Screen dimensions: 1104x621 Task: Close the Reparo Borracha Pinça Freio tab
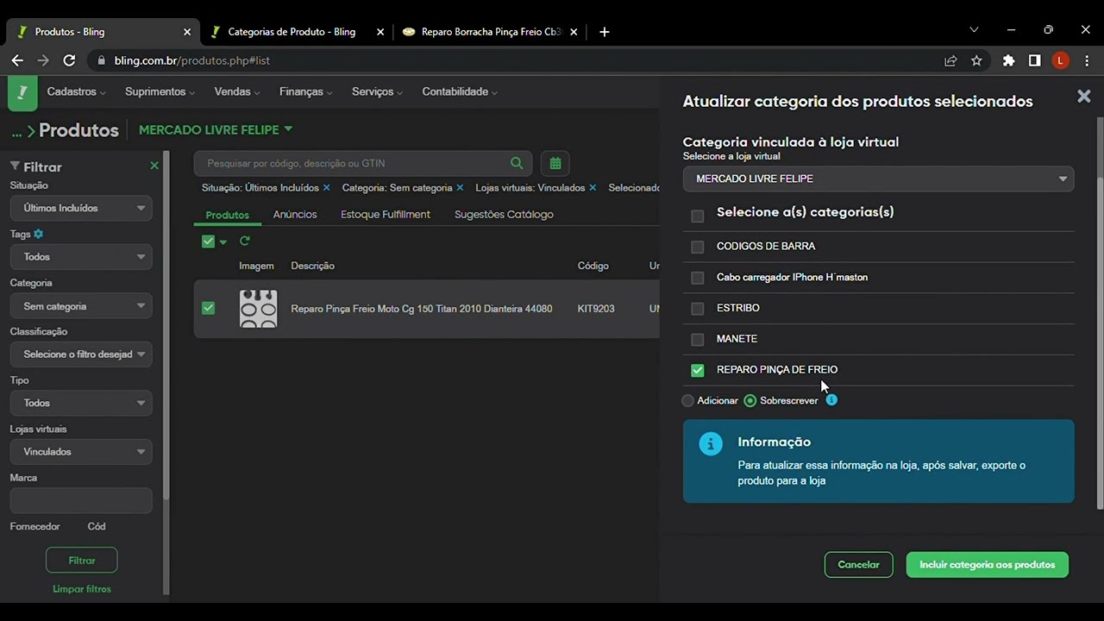tap(574, 32)
